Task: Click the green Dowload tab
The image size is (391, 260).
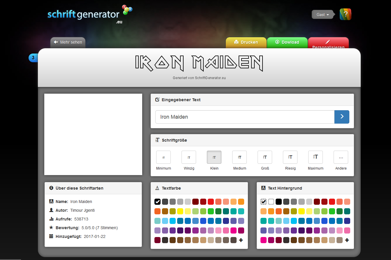Action: click(287, 42)
